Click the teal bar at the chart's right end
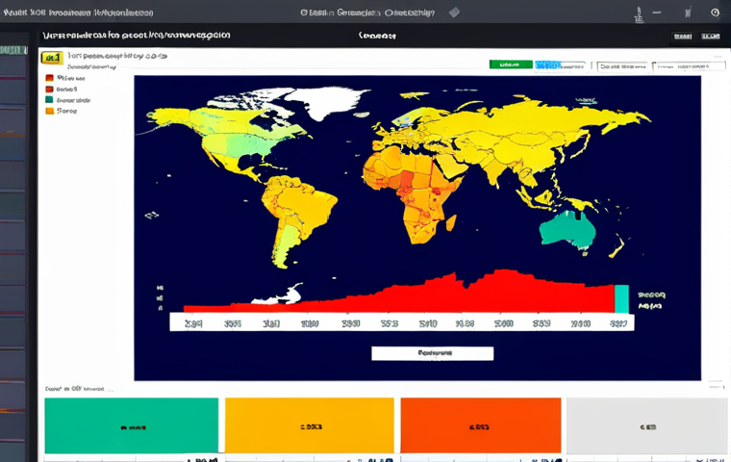This screenshot has height=462, width=731. [x=621, y=298]
